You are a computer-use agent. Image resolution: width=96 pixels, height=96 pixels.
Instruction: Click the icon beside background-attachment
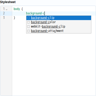tap(28, 31)
